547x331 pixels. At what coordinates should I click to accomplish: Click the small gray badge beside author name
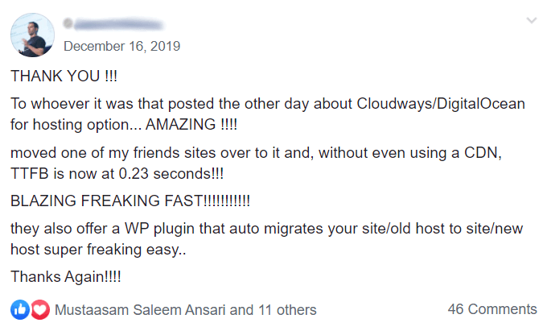[x=67, y=23]
